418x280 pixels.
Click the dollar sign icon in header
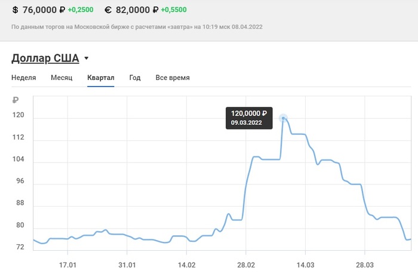(15, 10)
